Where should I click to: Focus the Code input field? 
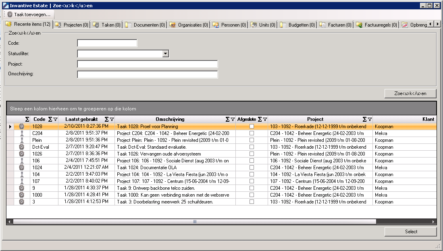(x=107, y=43)
